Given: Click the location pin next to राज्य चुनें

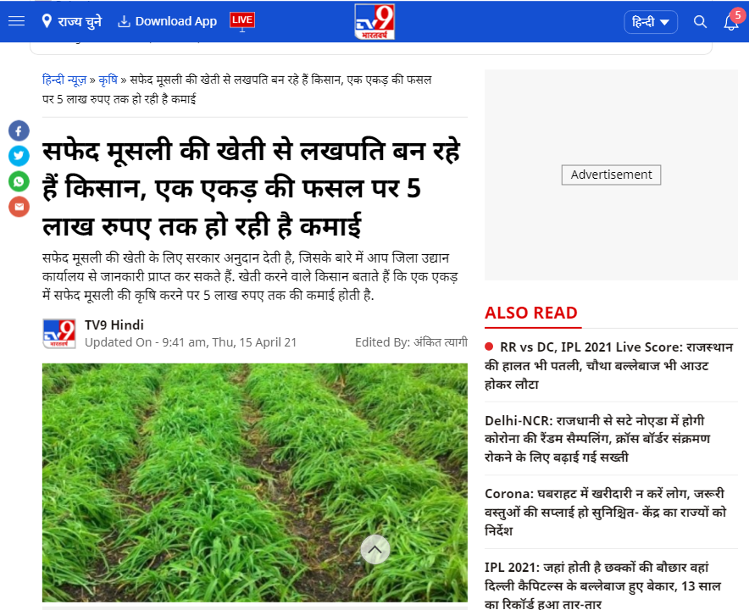Looking at the screenshot, I should point(47,21).
